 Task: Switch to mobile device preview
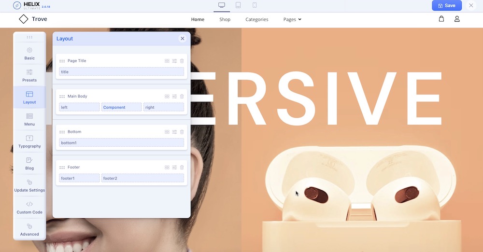tap(255, 5)
